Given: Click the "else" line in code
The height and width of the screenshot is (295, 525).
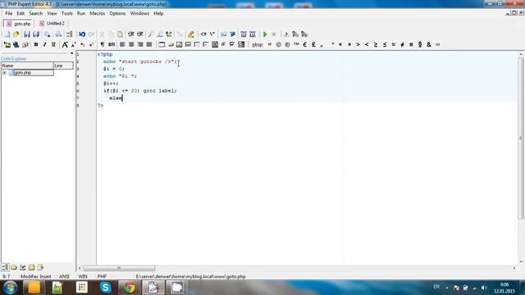Looking at the screenshot, I should point(116,98).
